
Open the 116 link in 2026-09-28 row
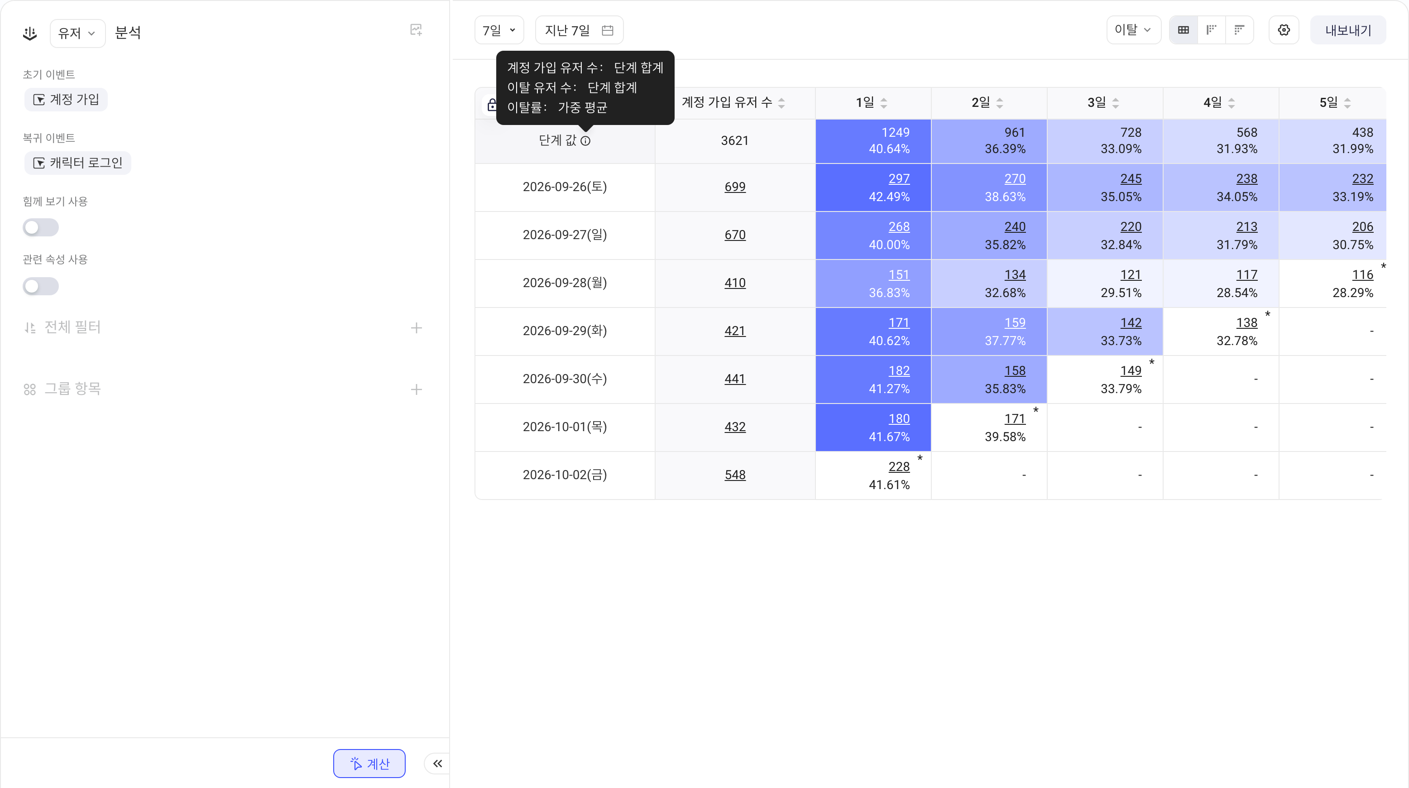point(1362,275)
